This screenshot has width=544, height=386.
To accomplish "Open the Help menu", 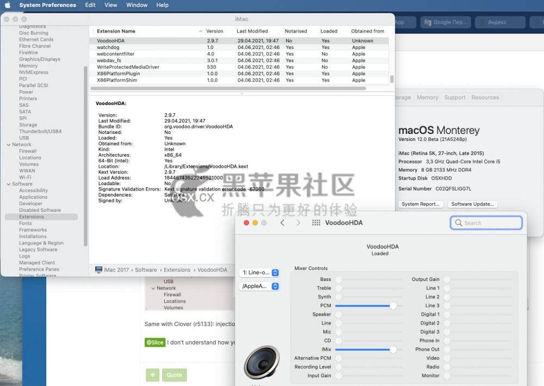I will click(162, 5).
